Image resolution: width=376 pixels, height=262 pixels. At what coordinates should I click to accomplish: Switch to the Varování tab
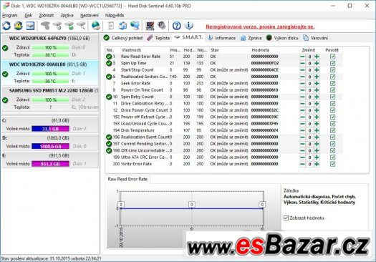point(316,38)
